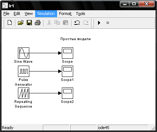Select the Scope2 block
This screenshot has height=132, width=157.
(67, 93)
